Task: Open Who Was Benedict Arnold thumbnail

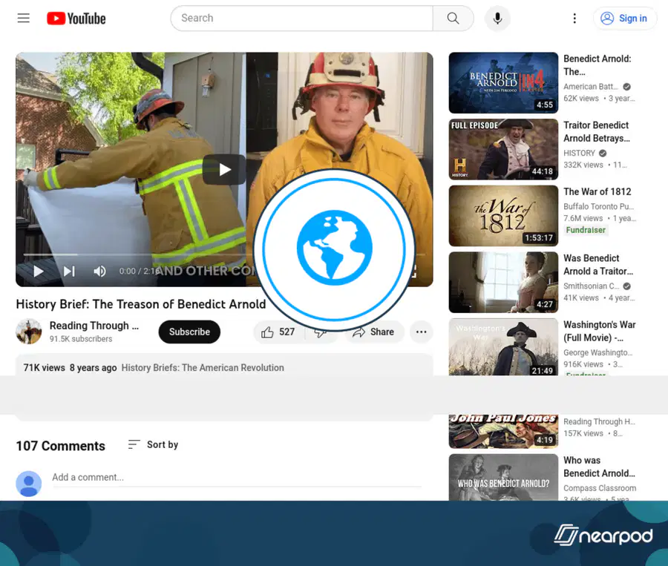Action: (x=503, y=478)
